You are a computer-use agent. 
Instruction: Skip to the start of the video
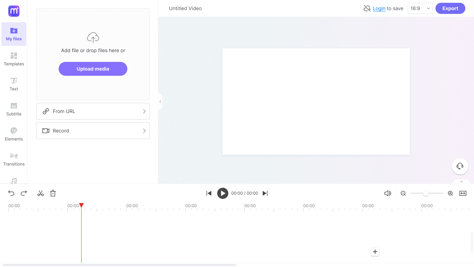(209, 193)
